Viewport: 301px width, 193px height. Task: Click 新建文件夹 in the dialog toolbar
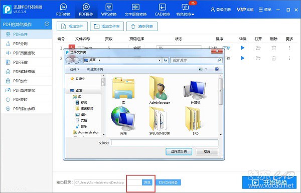tap(95, 69)
